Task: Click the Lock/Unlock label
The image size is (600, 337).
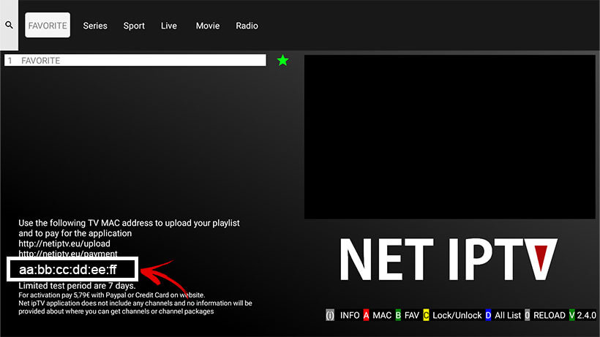Action: (x=457, y=315)
